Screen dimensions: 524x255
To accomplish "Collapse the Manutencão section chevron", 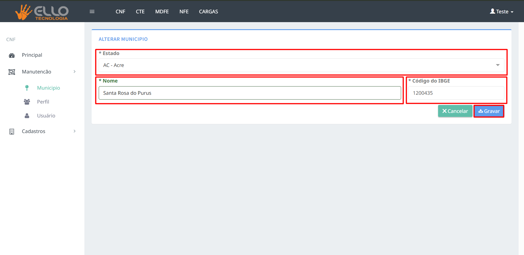I will point(75,72).
